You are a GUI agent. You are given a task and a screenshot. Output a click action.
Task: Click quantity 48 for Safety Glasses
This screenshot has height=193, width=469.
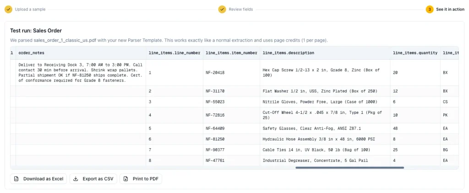click(415, 129)
